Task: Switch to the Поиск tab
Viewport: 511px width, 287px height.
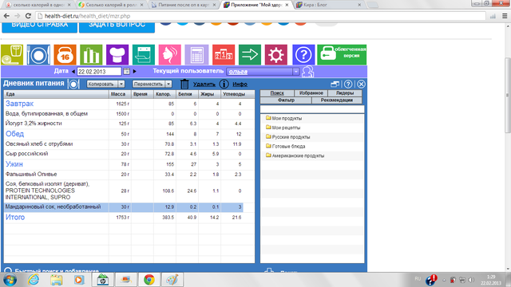Action: [277, 93]
